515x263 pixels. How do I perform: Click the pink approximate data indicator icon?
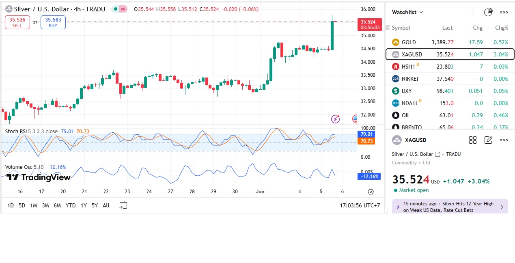coord(123,9)
